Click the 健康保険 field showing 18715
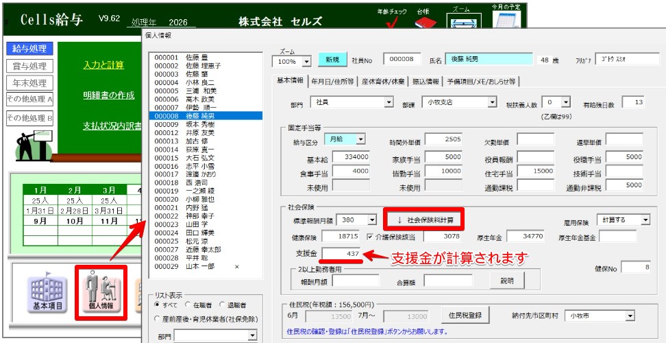Screen dimensions: 666x343 click(341, 236)
